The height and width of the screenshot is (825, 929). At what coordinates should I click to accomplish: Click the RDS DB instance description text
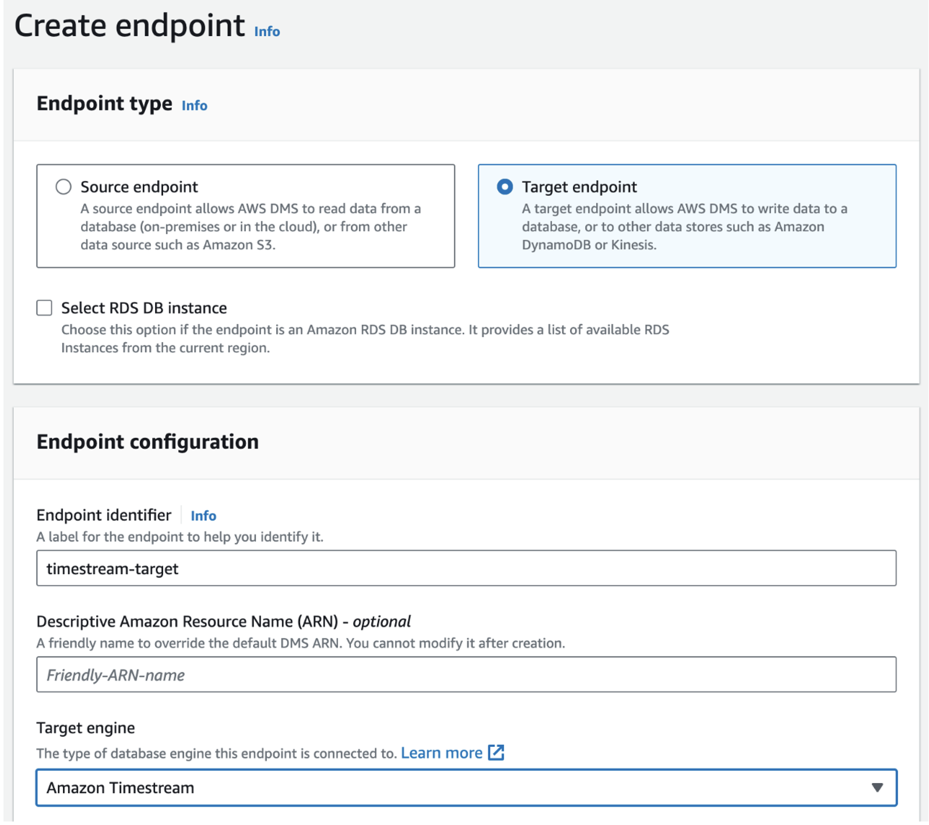coord(365,339)
